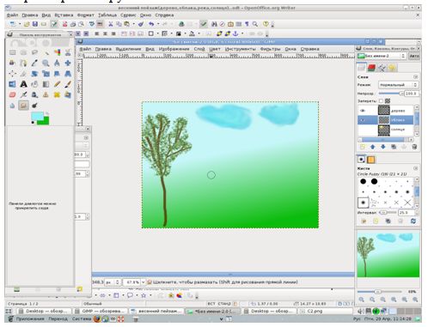Click the Авто button
Screen dimensions: 428x327
pos(414,56)
